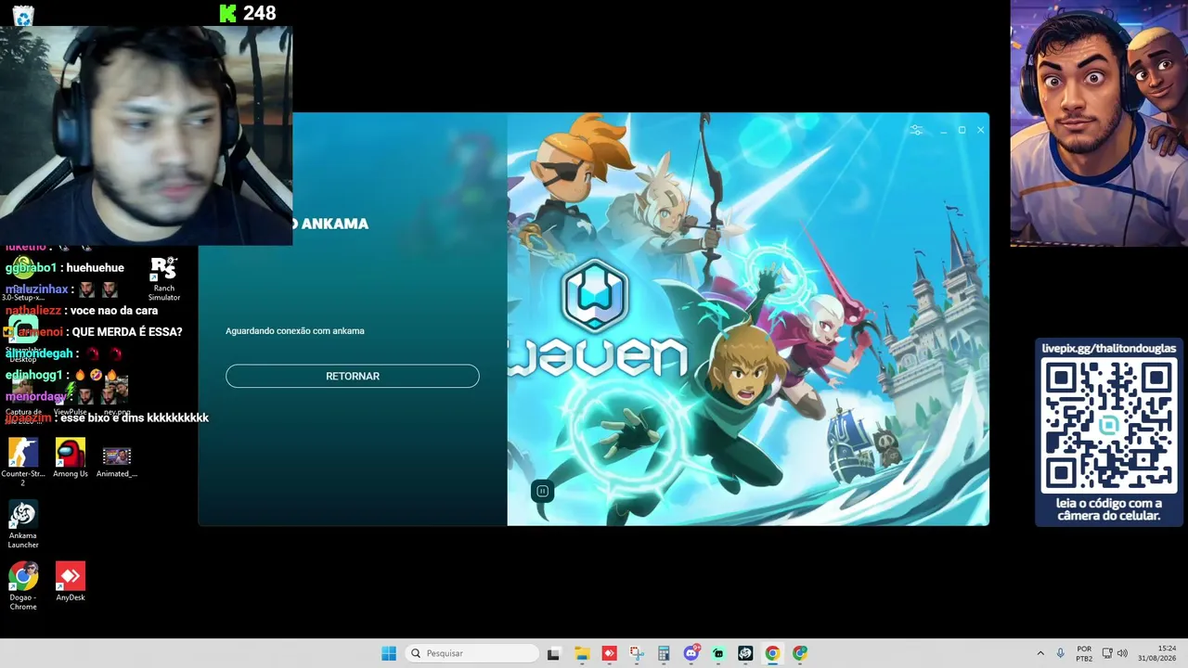Image resolution: width=1188 pixels, height=668 pixels.
Task: Open Discord from the taskbar
Action: tap(691, 653)
